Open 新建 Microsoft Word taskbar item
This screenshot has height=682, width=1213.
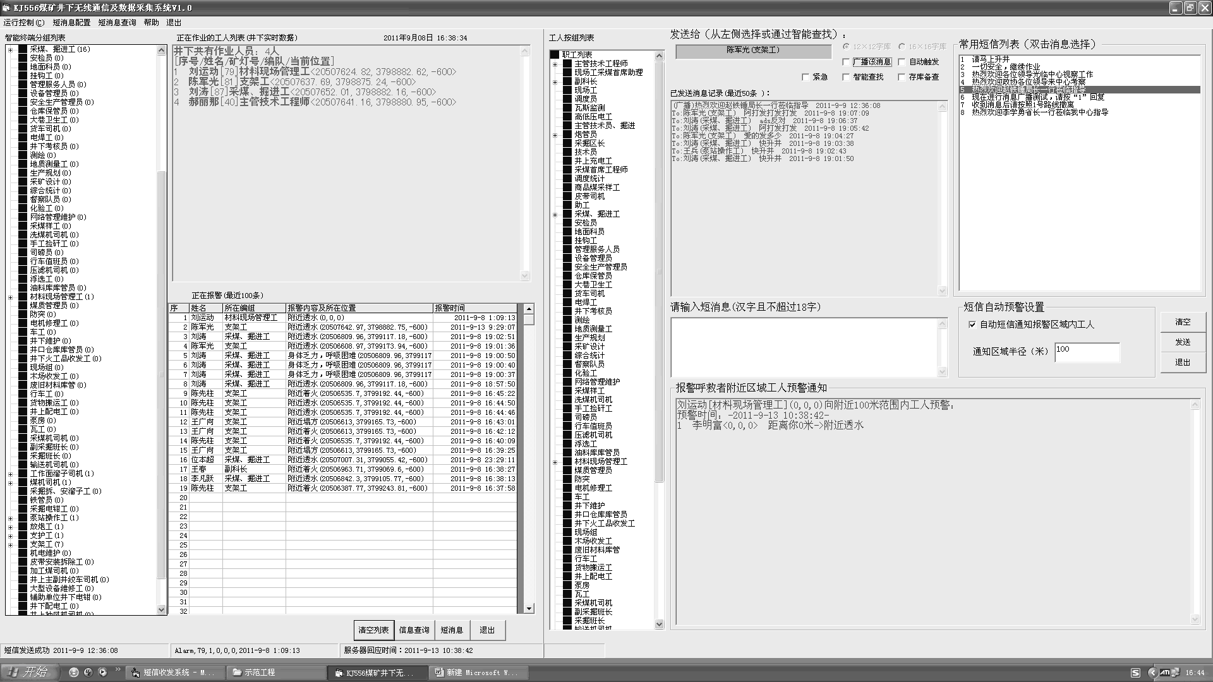[x=477, y=673]
